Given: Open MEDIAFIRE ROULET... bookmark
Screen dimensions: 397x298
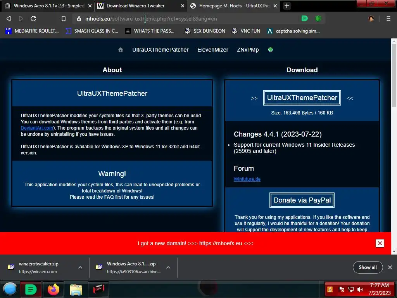Looking at the screenshot, I should point(32,31).
